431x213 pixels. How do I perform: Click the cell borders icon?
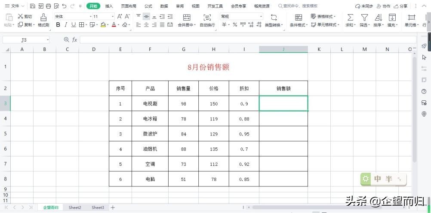click(x=81, y=24)
